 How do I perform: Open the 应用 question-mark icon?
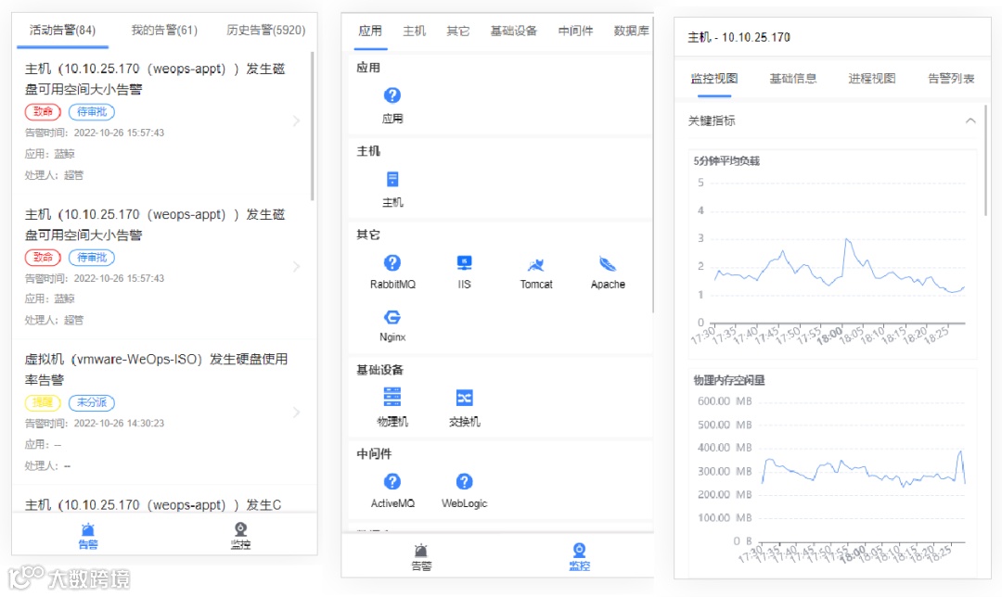392,95
